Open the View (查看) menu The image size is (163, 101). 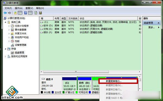[x=29, y=8]
